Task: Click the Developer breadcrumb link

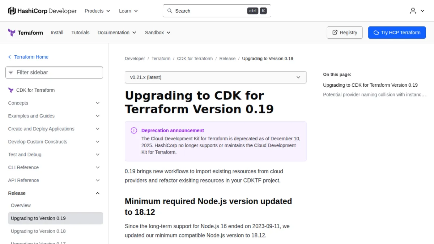Action: point(135,59)
